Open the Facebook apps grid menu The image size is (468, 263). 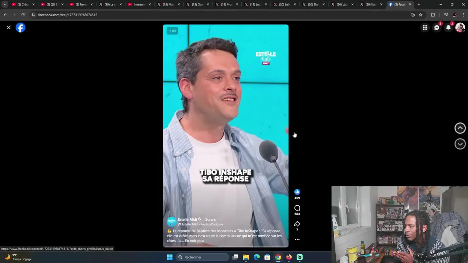[x=425, y=27]
